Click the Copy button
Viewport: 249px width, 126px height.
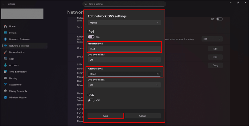(215, 65)
